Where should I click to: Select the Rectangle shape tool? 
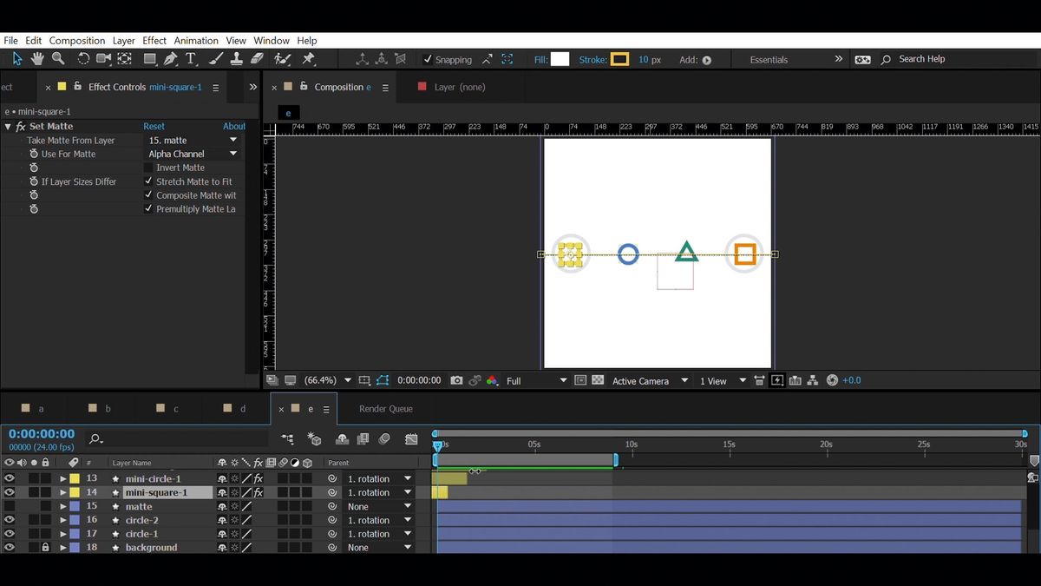click(147, 58)
